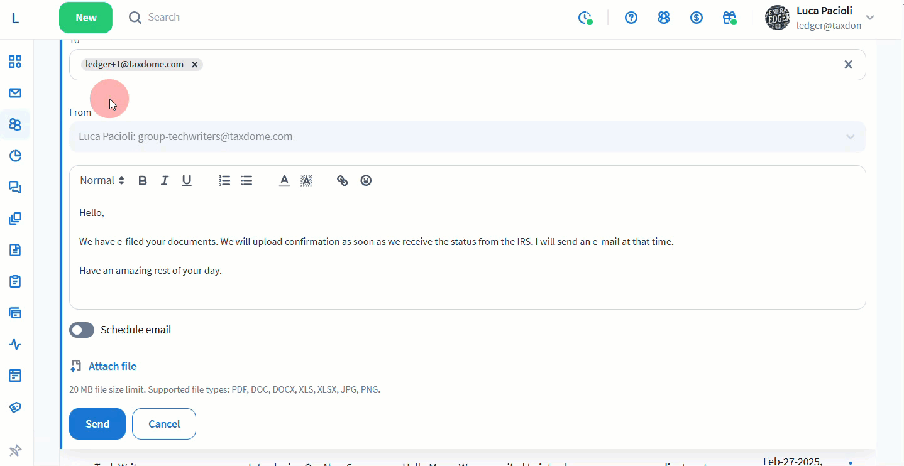904x466 pixels.
Task: Insert a bulleted list
Action: [246, 181]
